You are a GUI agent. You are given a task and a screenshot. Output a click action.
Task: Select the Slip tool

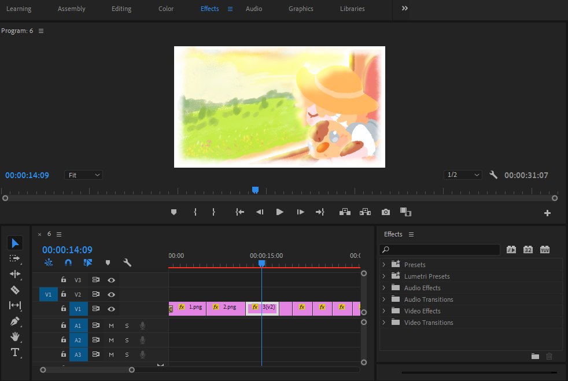15,305
